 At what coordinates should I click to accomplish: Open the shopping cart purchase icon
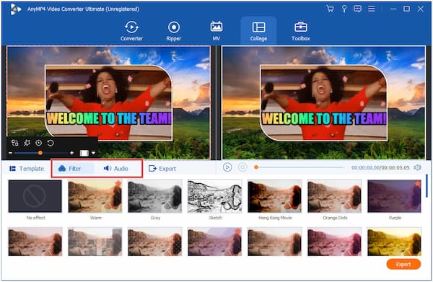(x=330, y=9)
